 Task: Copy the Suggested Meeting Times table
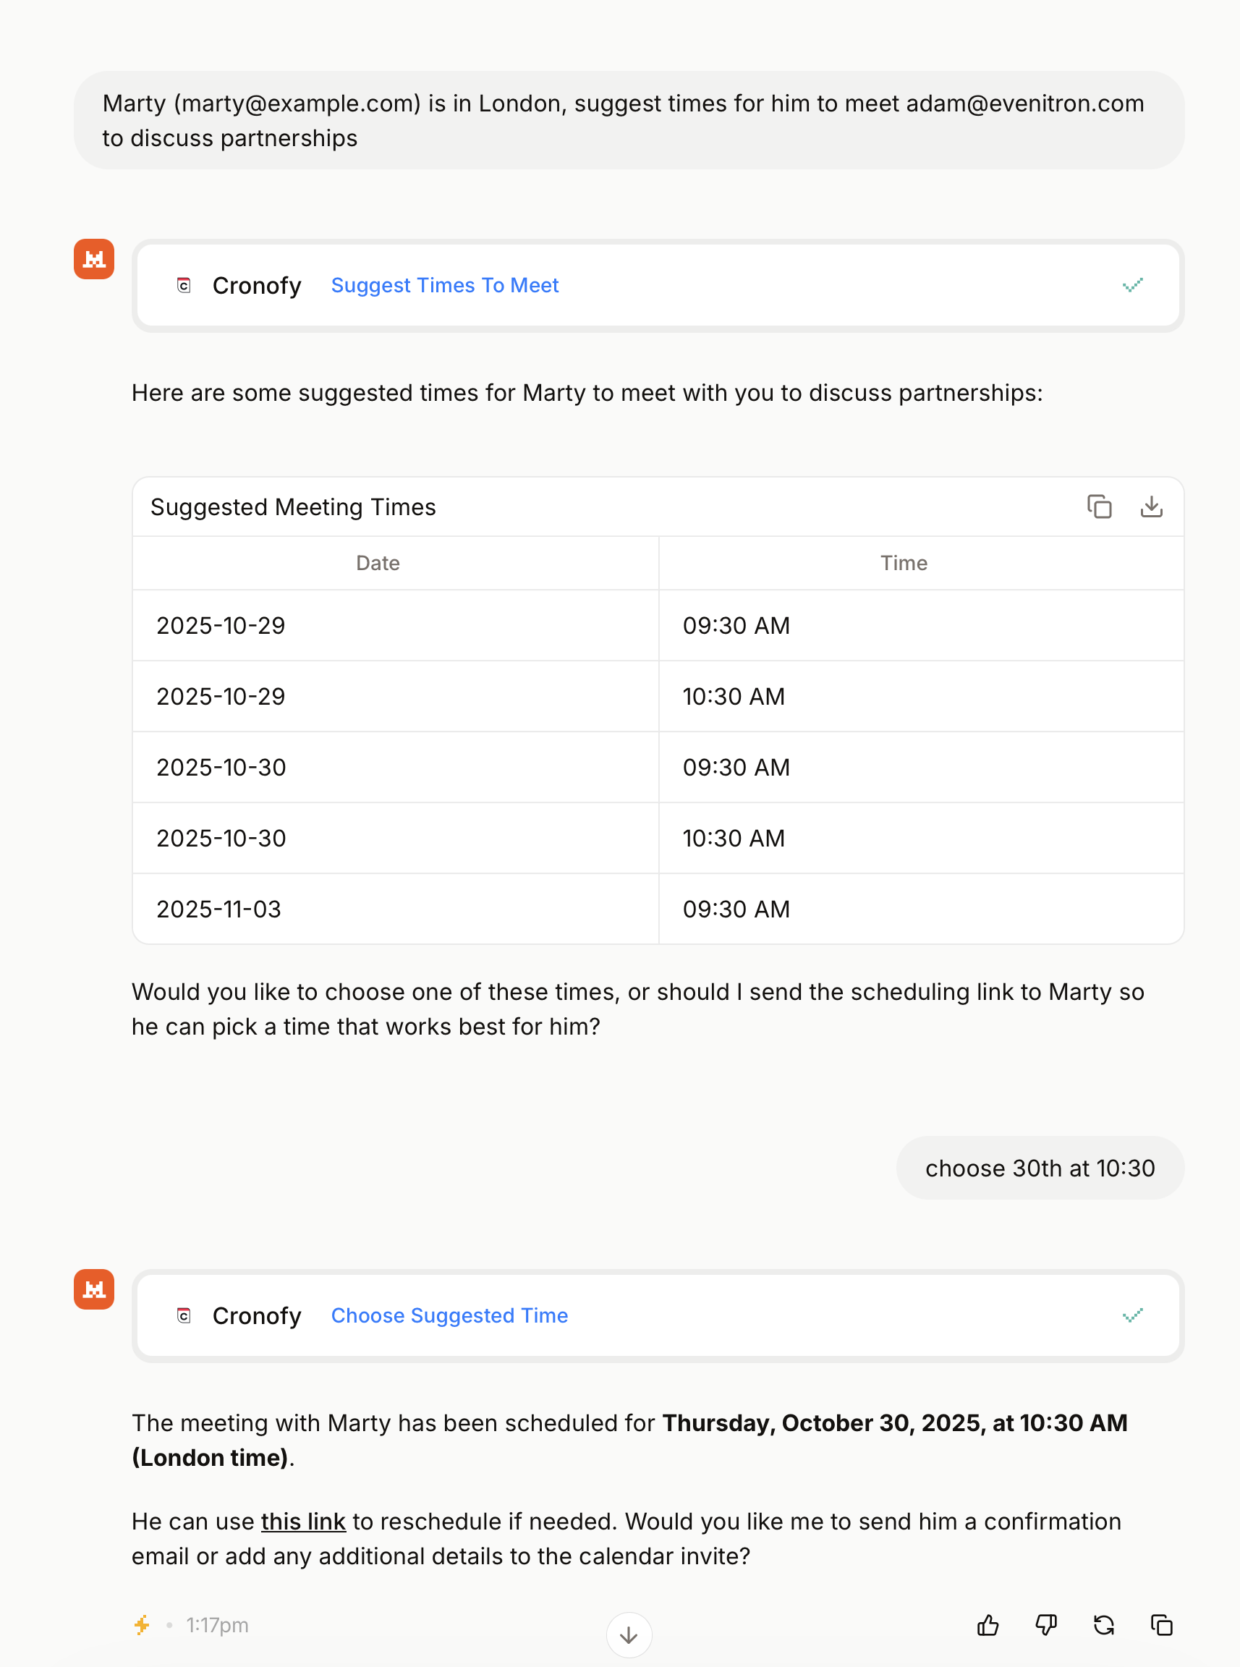1099,506
